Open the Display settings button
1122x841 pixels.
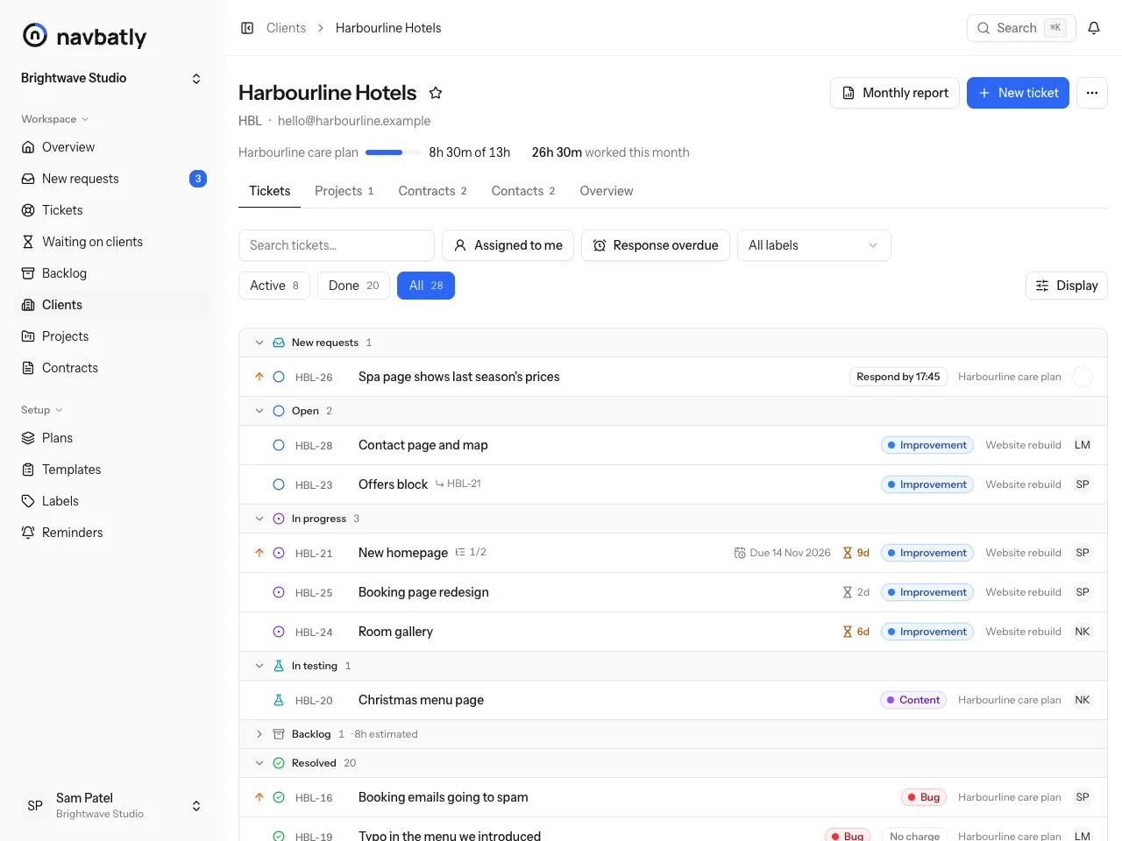[x=1067, y=286]
